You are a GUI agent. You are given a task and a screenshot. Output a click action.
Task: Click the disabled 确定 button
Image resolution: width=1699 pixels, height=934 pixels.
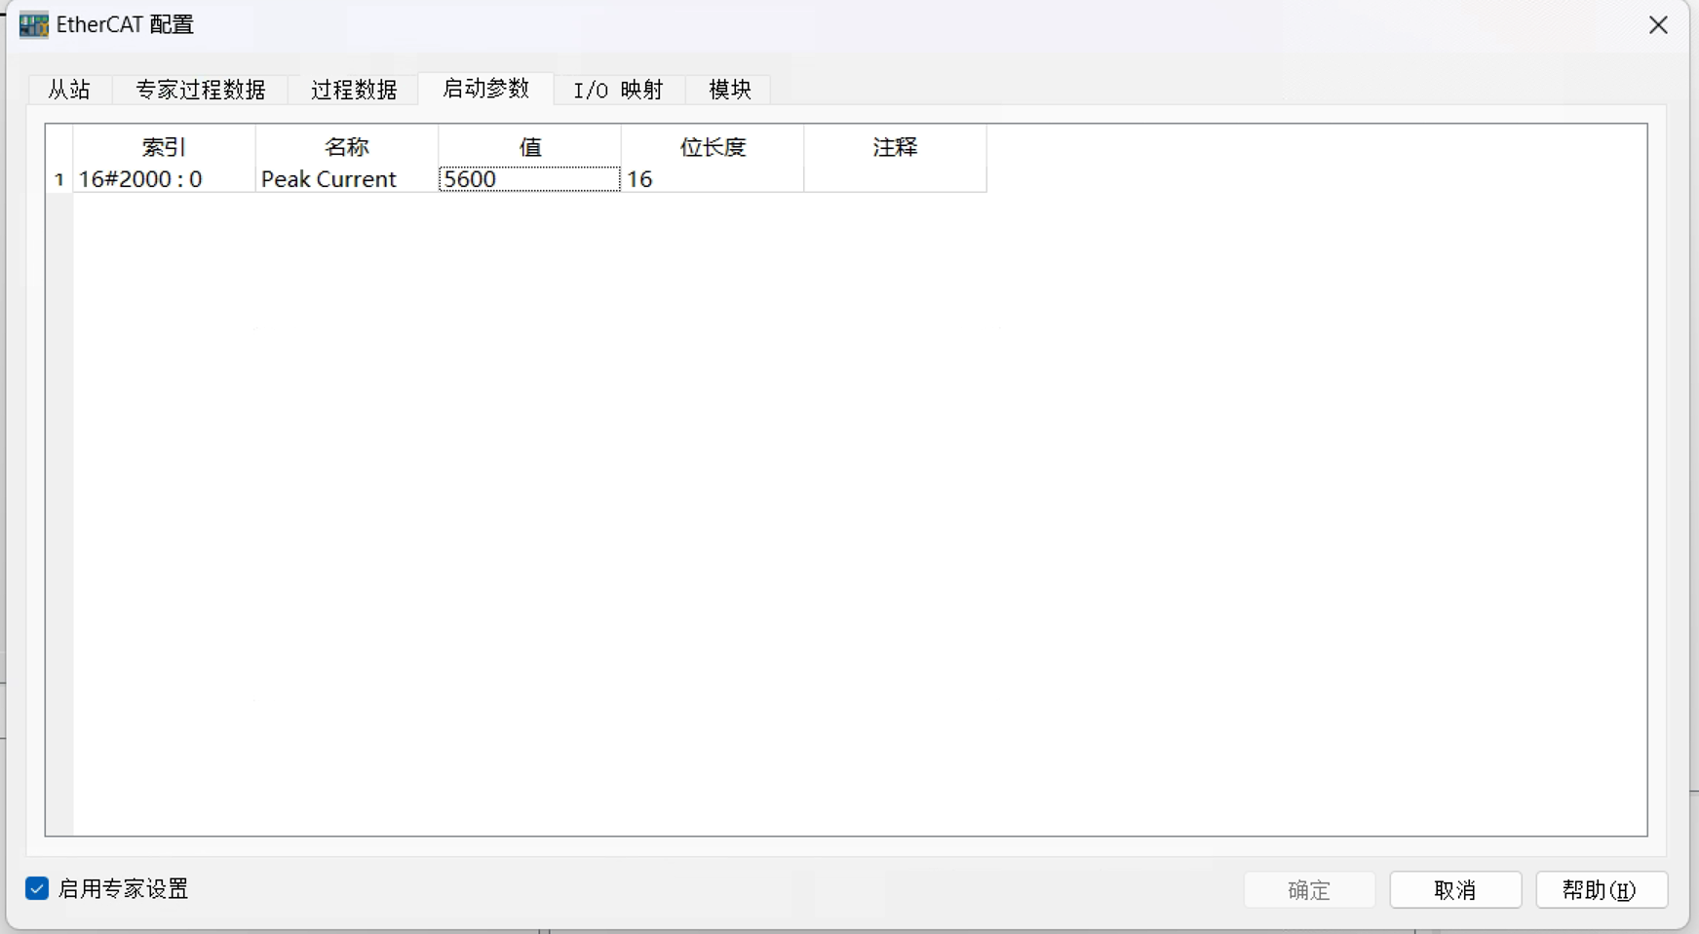[1309, 890]
